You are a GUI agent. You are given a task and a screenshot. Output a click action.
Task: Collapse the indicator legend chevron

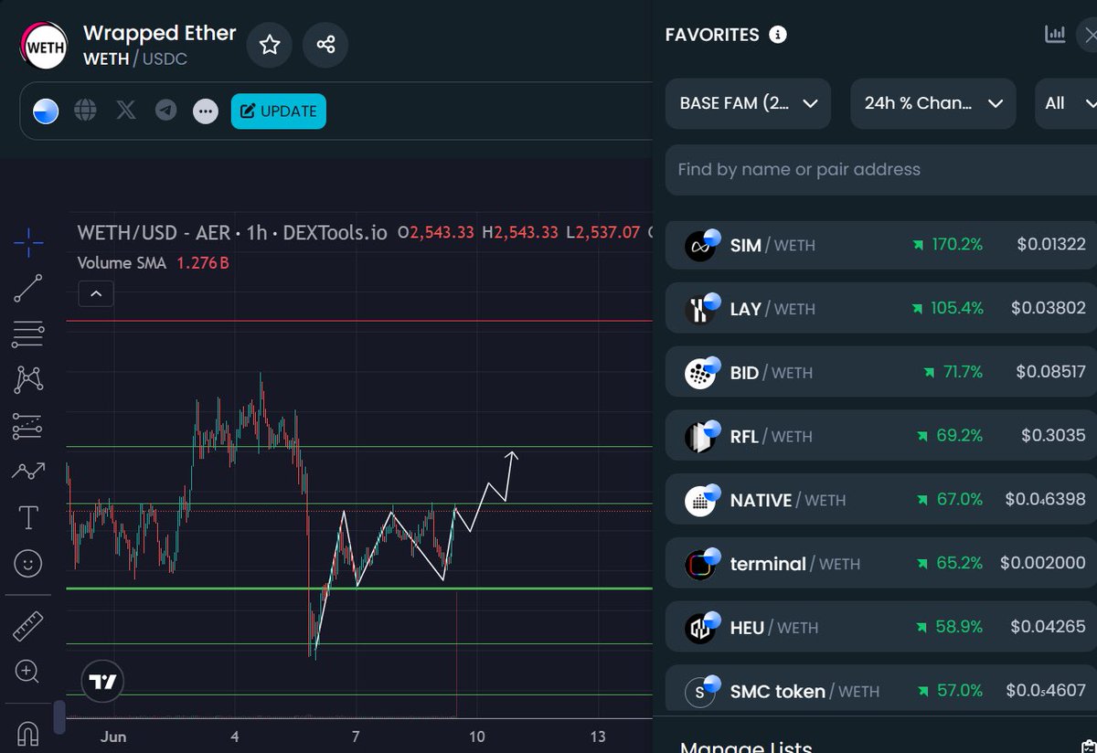(x=96, y=294)
